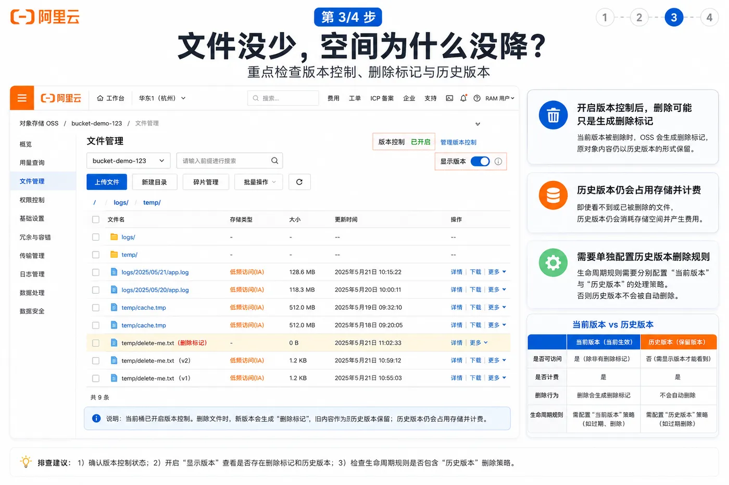Image resolution: width=729 pixels, height=485 pixels.
Task: Click 详情 for delete-me.txt (v1)
Action: click(457, 378)
